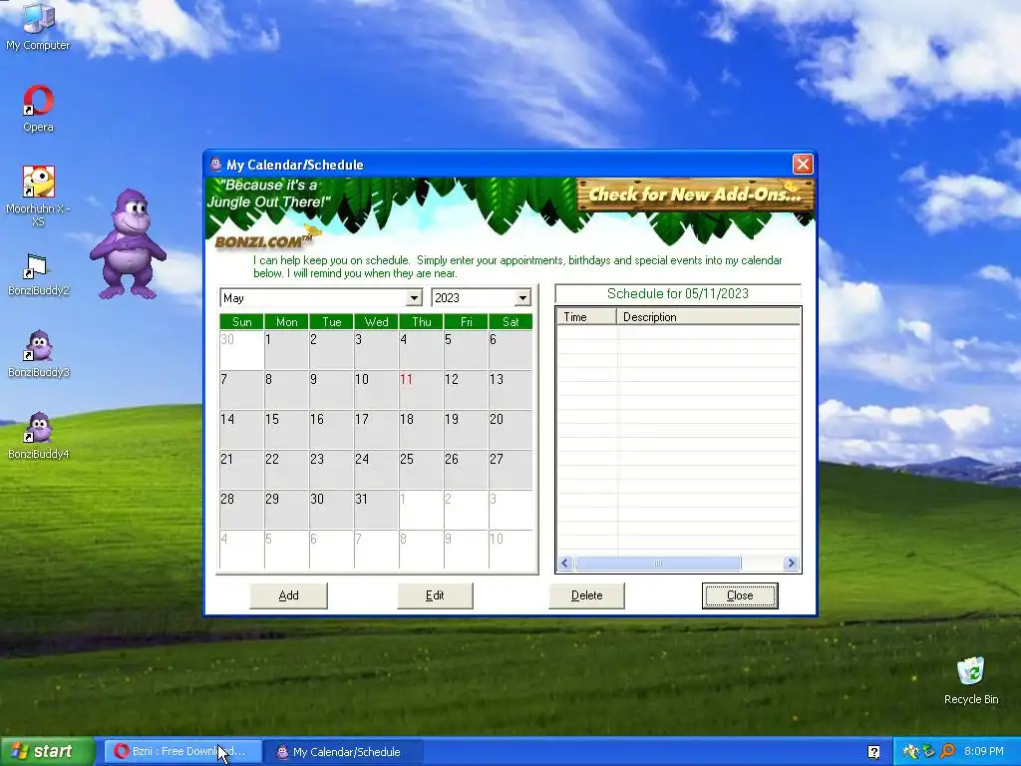
Task: Expand the month dropdown showing May
Action: pos(414,297)
